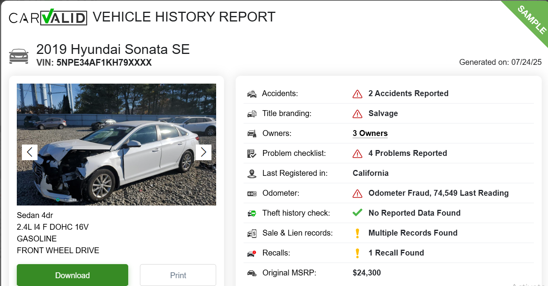Image resolution: width=548 pixels, height=286 pixels.
Task: Click the Odometer Fraud, 74,549 Last Reading text
Action: 439,193
